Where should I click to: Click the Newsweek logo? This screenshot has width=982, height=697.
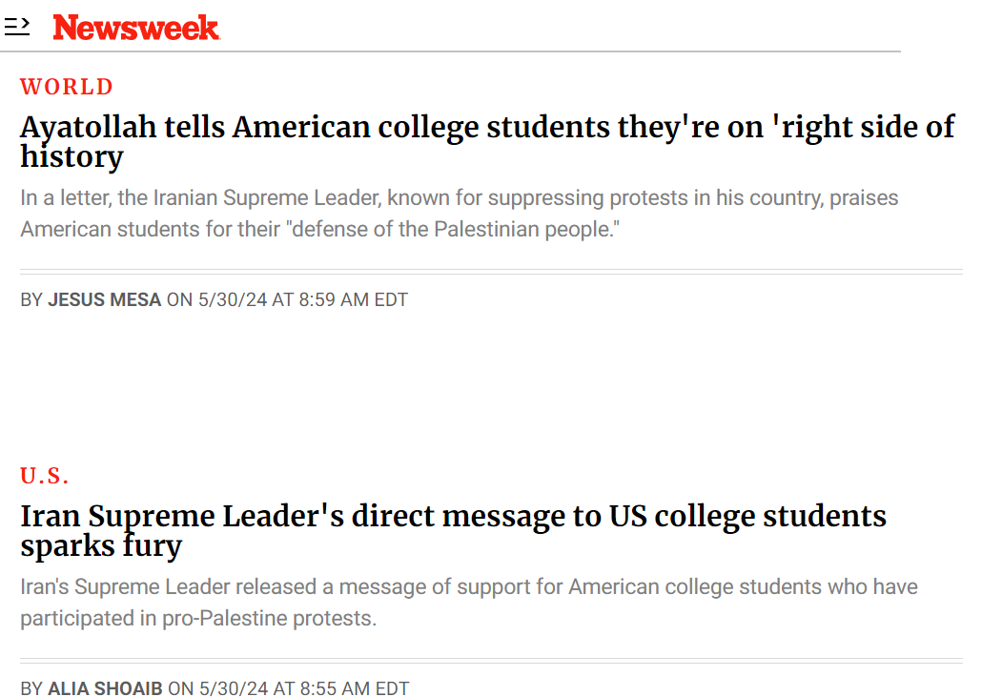(x=136, y=28)
